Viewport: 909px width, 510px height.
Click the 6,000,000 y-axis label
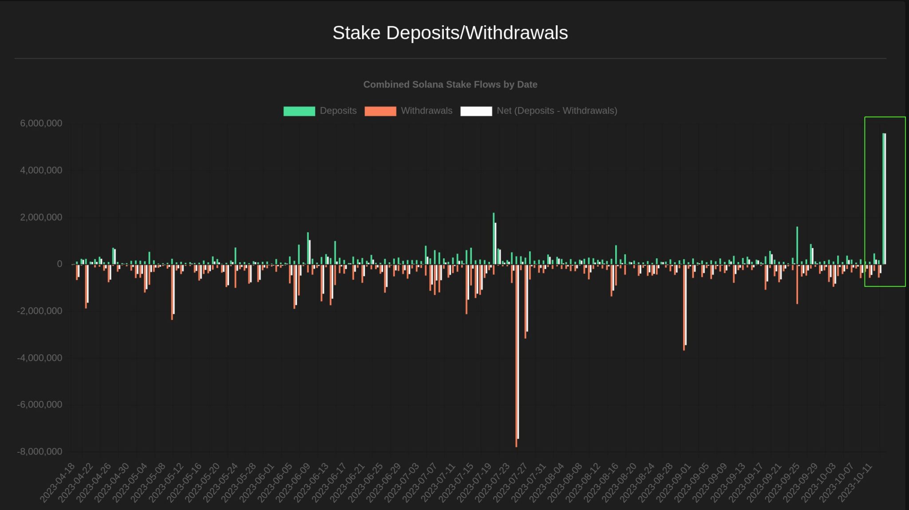(41, 123)
